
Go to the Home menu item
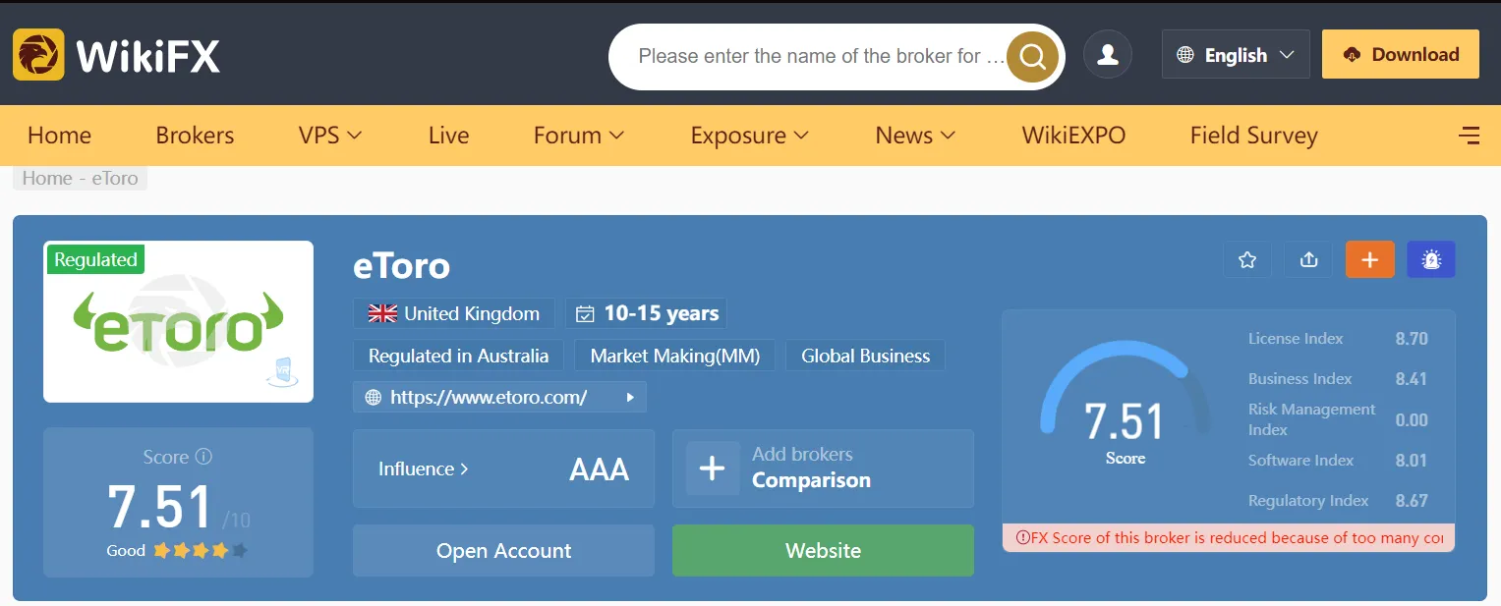pyautogui.click(x=59, y=136)
